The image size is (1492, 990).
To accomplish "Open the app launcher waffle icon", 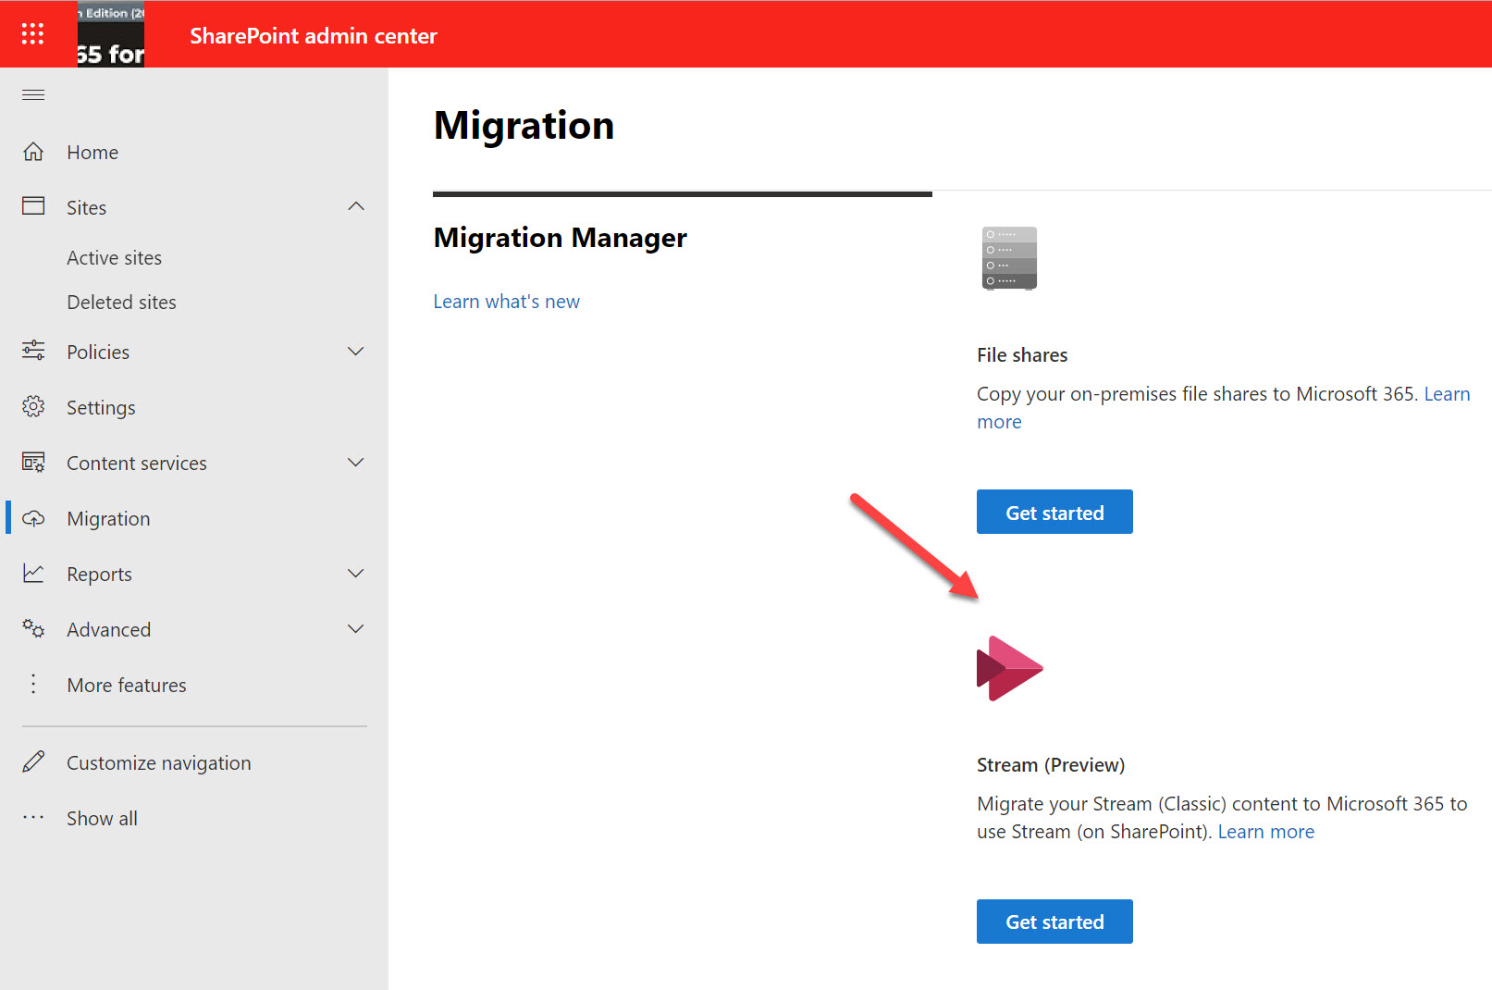I will [32, 34].
